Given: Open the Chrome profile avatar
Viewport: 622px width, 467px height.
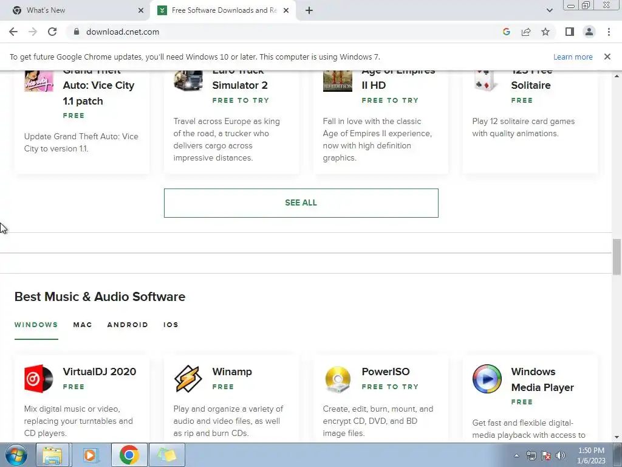Looking at the screenshot, I should 589,32.
